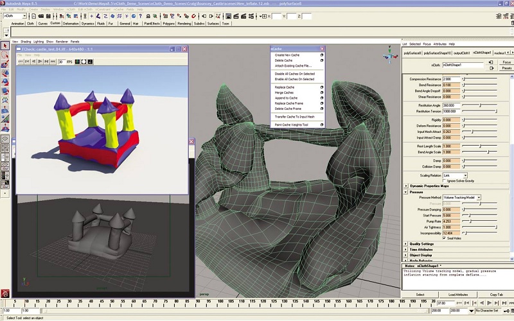The width and height of the screenshot is (514, 321).
Task: Open the Pressure Method dropdown
Action: pos(461,197)
